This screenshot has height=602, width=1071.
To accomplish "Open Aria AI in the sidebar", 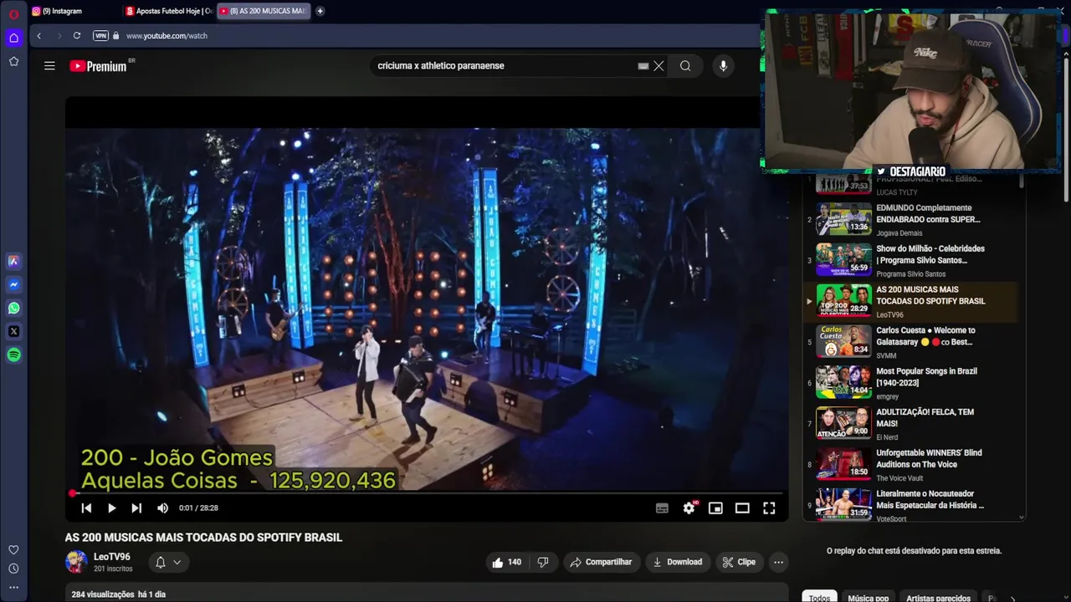I will (13, 261).
